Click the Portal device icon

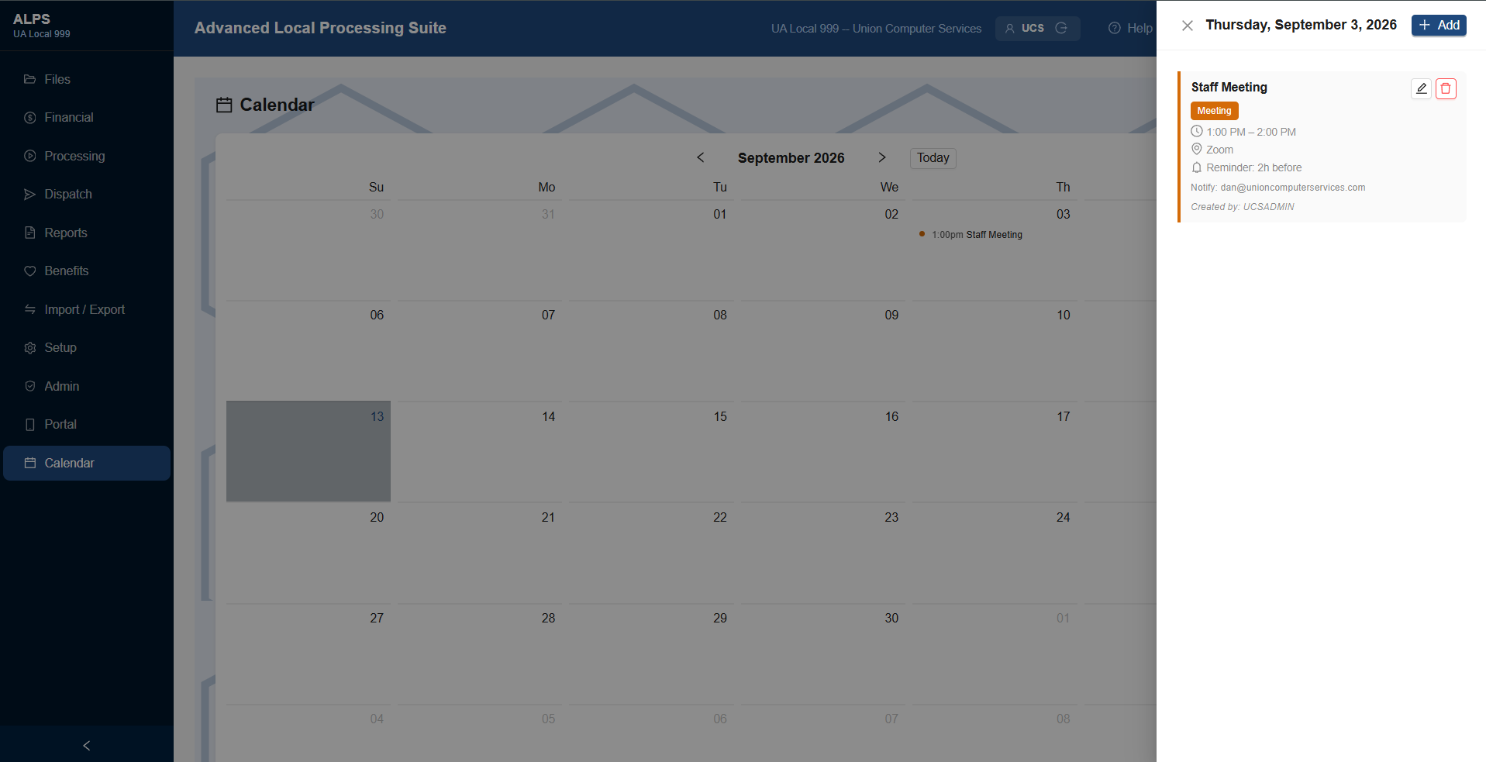tap(30, 425)
